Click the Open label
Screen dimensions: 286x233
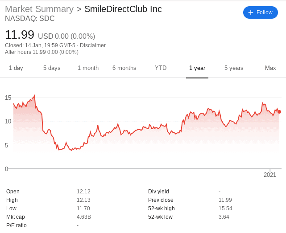coord(13,192)
